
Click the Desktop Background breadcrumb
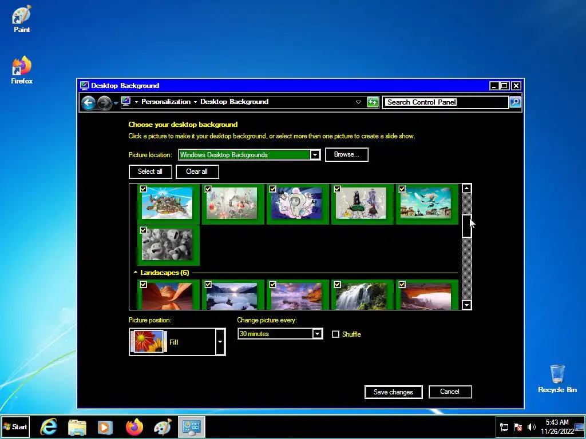coord(234,102)
